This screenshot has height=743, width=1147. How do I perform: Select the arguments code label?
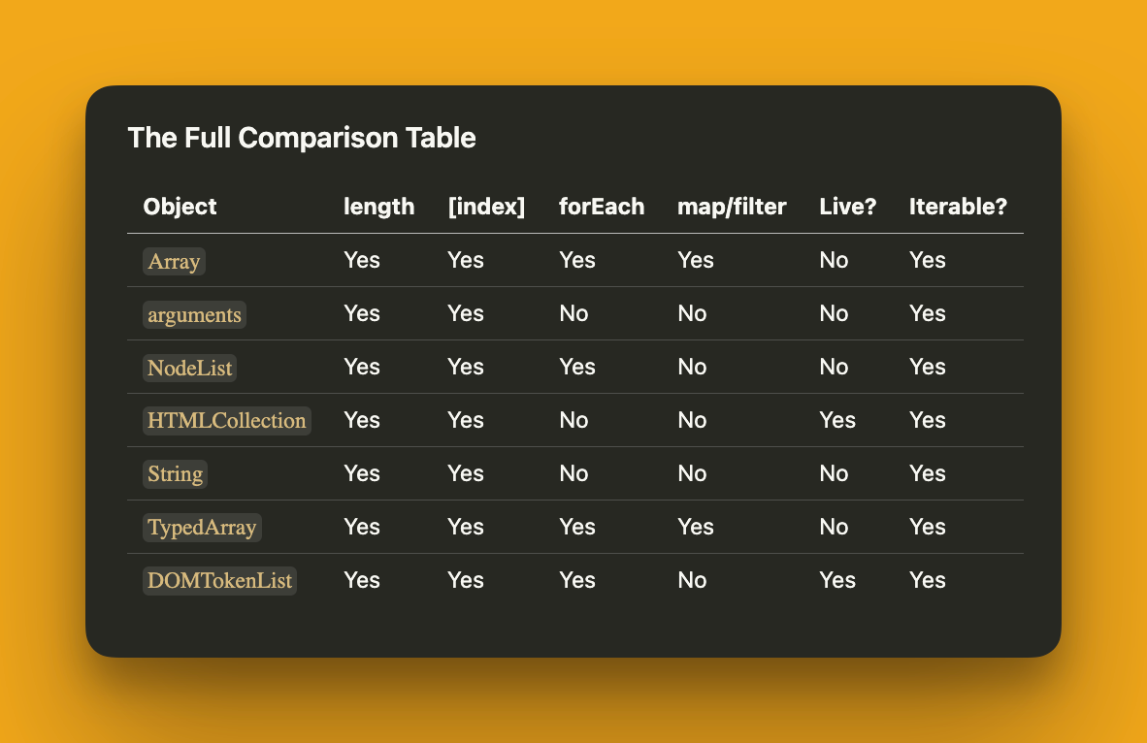(194, 314)
